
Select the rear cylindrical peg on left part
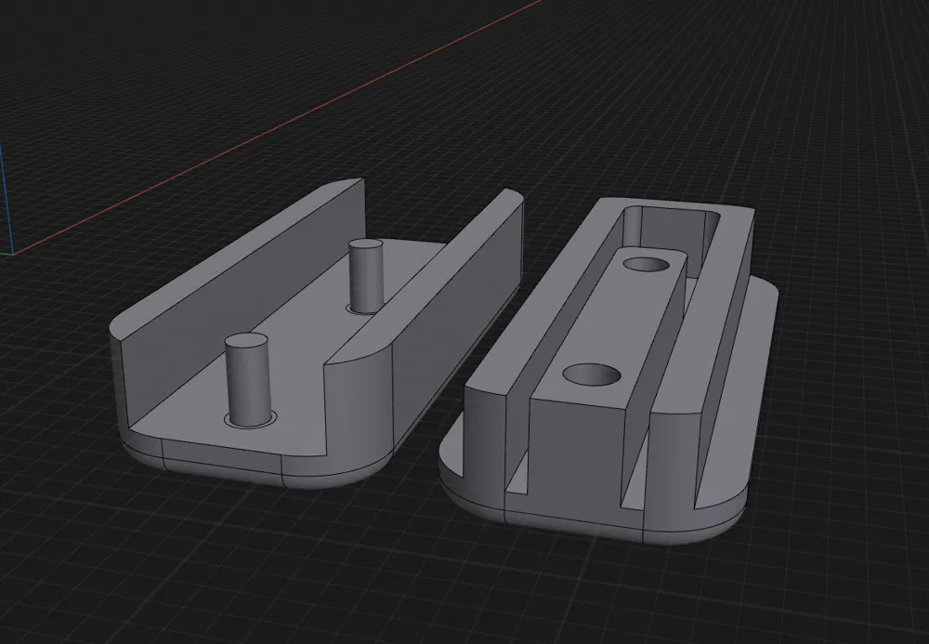click(366, 275)
